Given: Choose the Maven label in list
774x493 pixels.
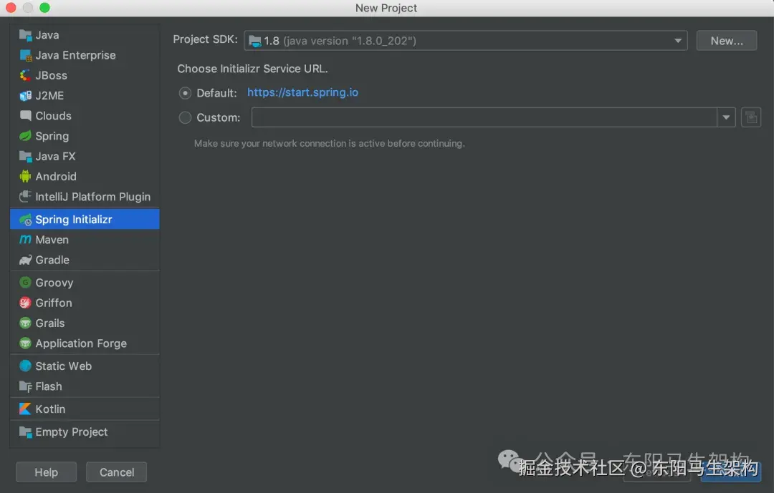Looking at the screenshot, I should click(52, 240).
